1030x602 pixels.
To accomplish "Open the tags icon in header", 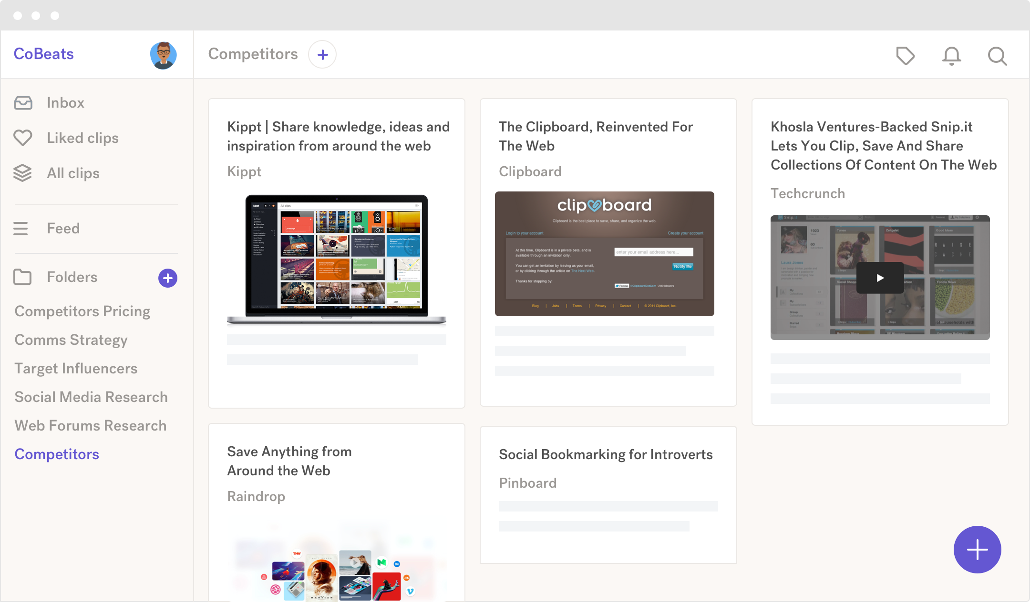I will coord(905,56).
